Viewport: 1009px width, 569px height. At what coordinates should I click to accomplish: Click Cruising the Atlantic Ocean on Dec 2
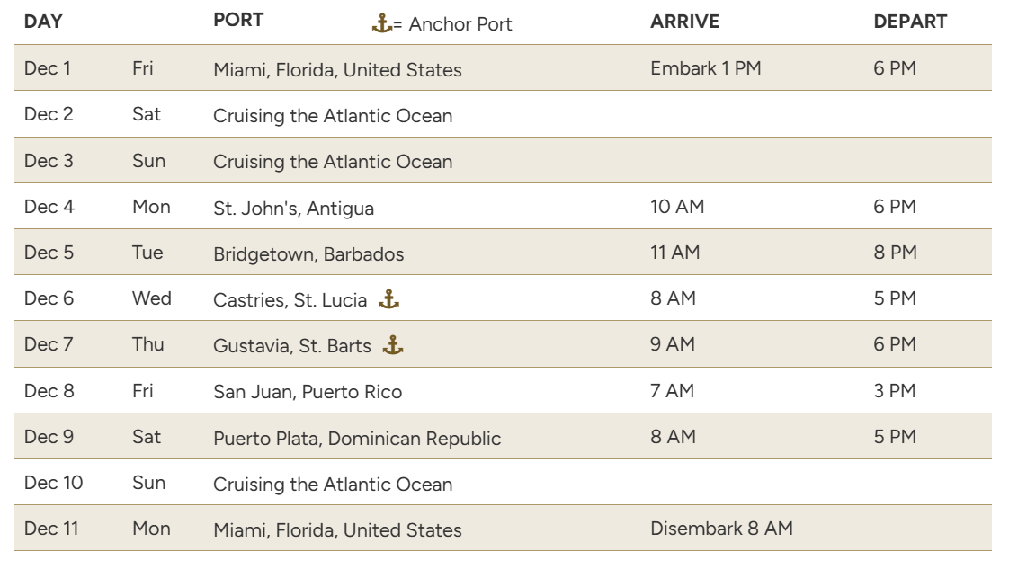coord(333,116)
